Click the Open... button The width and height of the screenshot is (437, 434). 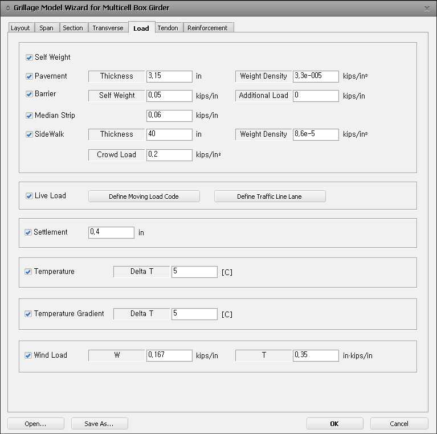(x=35, y=424)
